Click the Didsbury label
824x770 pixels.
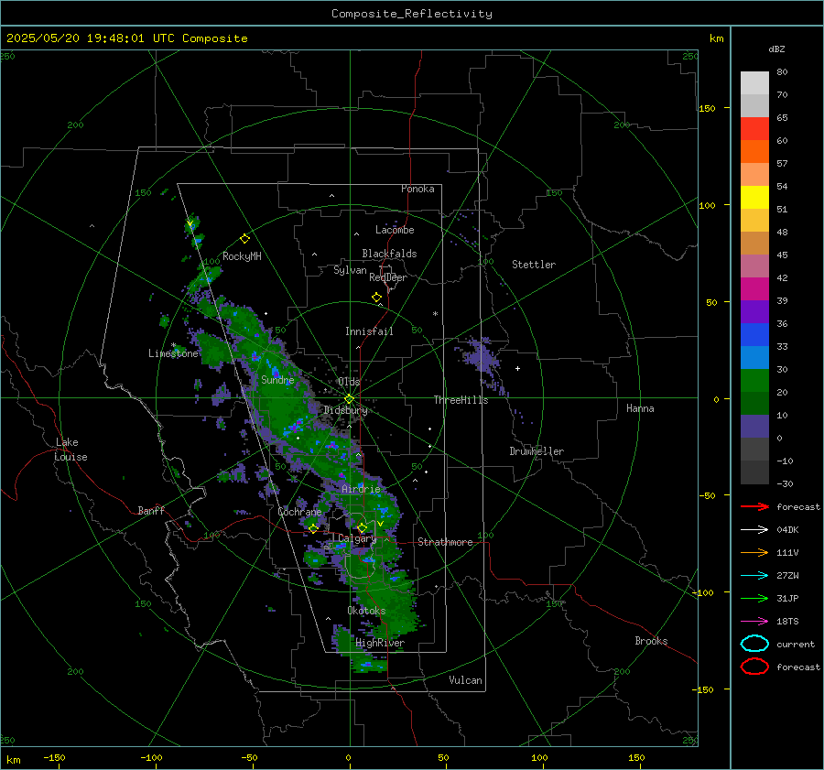345,410
